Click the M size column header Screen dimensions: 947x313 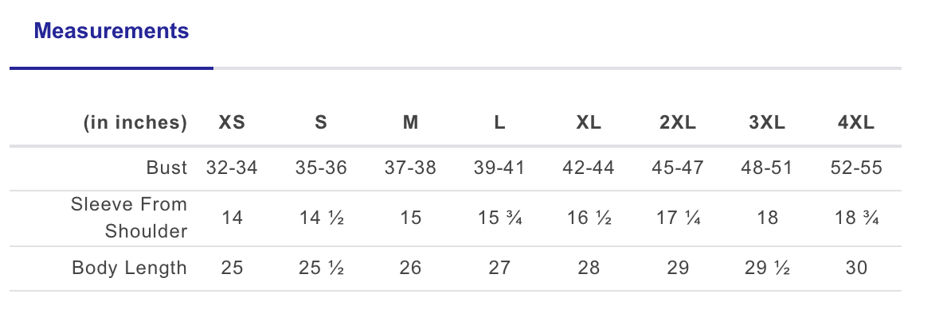[x=410, y=123]
